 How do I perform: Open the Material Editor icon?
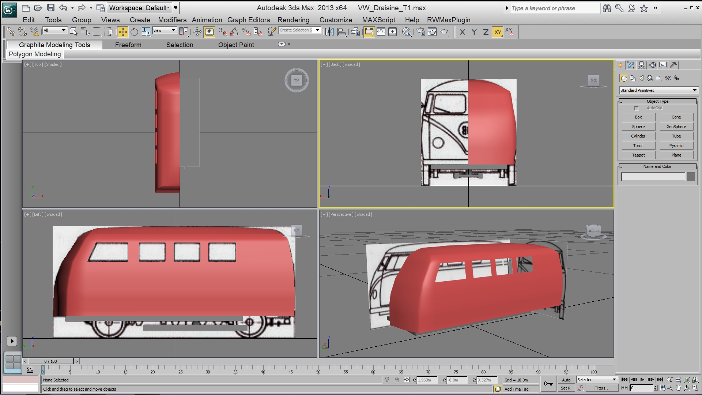click(407, 32)
